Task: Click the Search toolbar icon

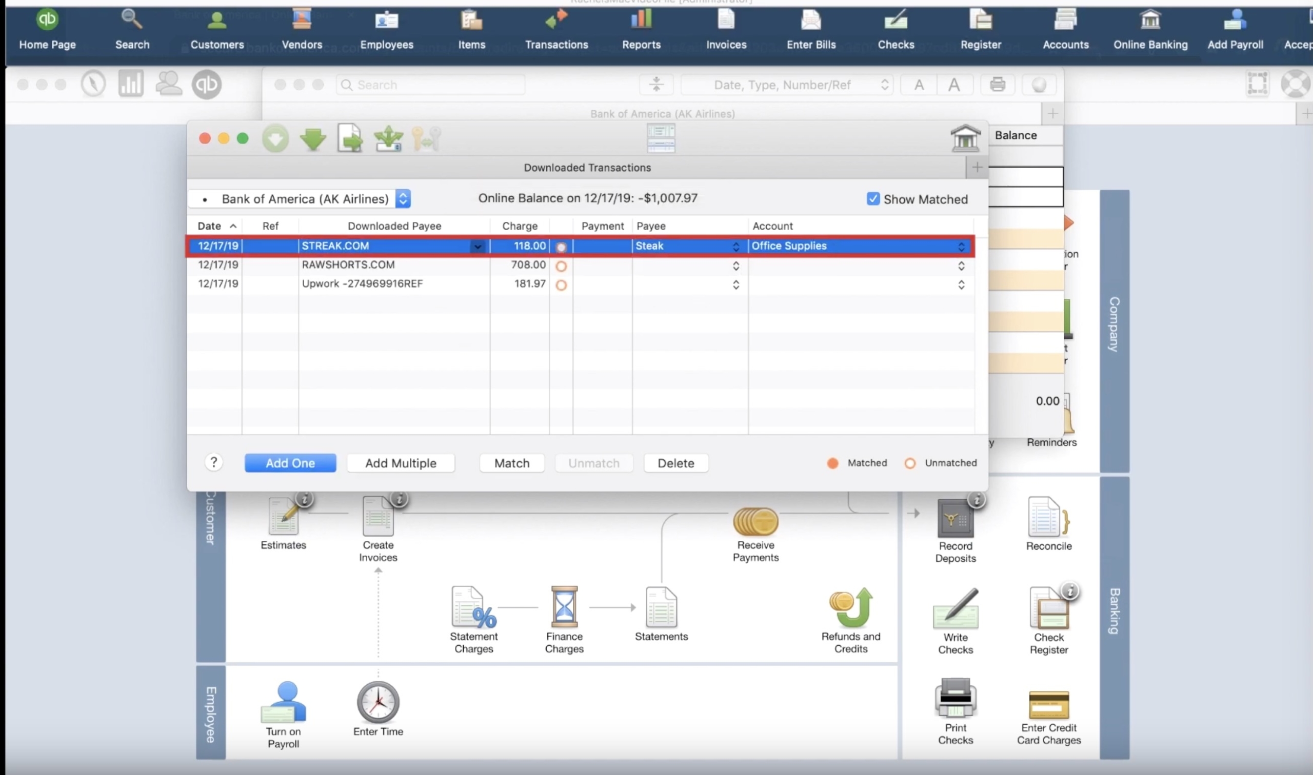Action: (132, 29)
